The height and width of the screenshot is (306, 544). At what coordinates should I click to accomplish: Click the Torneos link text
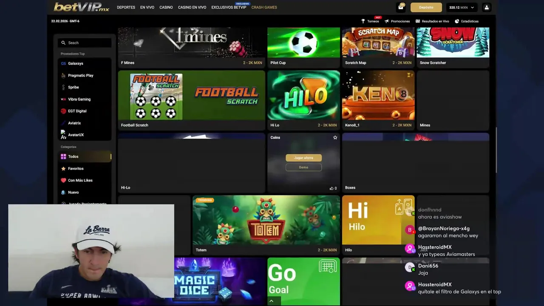373,21
